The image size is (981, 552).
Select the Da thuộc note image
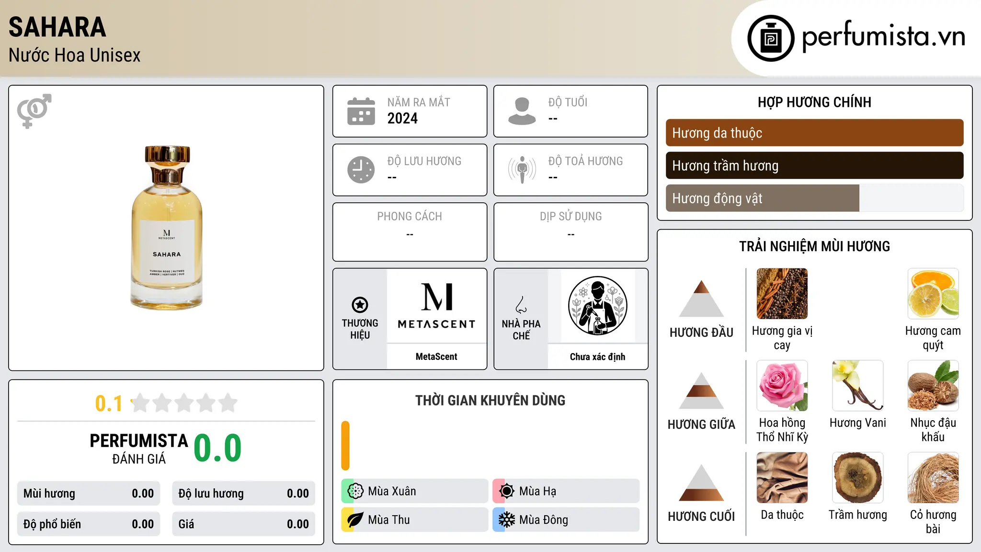pyautogui.click(x=782, y=478)
